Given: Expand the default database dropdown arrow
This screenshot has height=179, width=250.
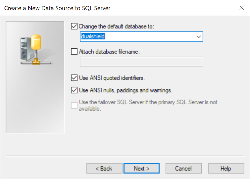Looking at the screenshot, I should (x=199, y=37).
